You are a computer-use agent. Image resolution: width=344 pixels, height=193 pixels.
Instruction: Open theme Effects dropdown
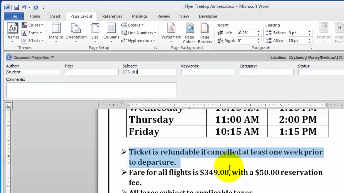(33, 40)
